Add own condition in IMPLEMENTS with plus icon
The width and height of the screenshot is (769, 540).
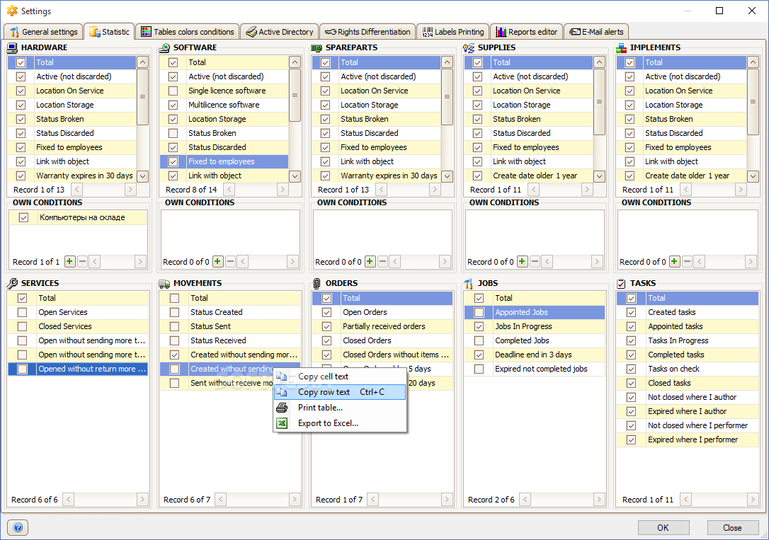674,262
